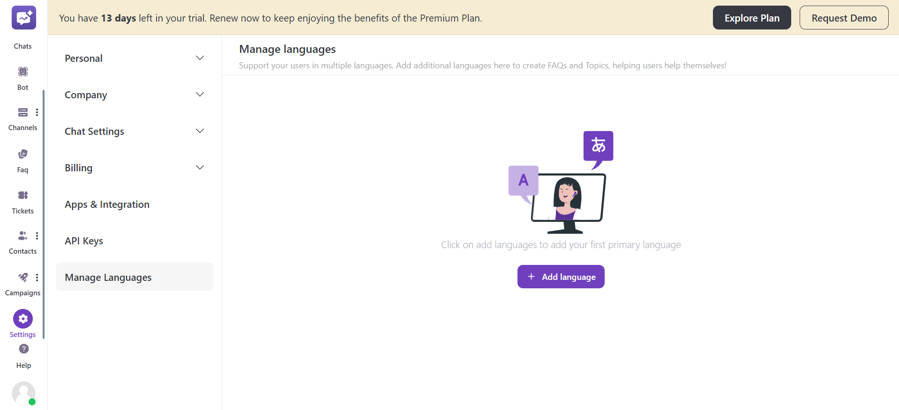Expand the Company settings section
The width and height of the screenshot is (899, 410).
[200, 95]
